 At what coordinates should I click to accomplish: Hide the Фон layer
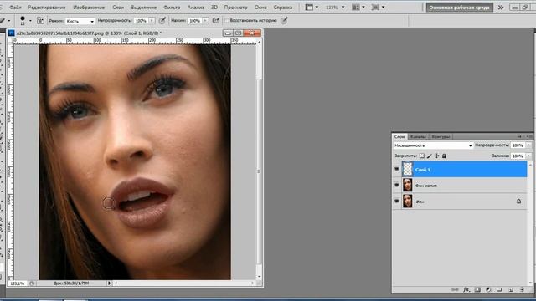(x=397, y=202)
